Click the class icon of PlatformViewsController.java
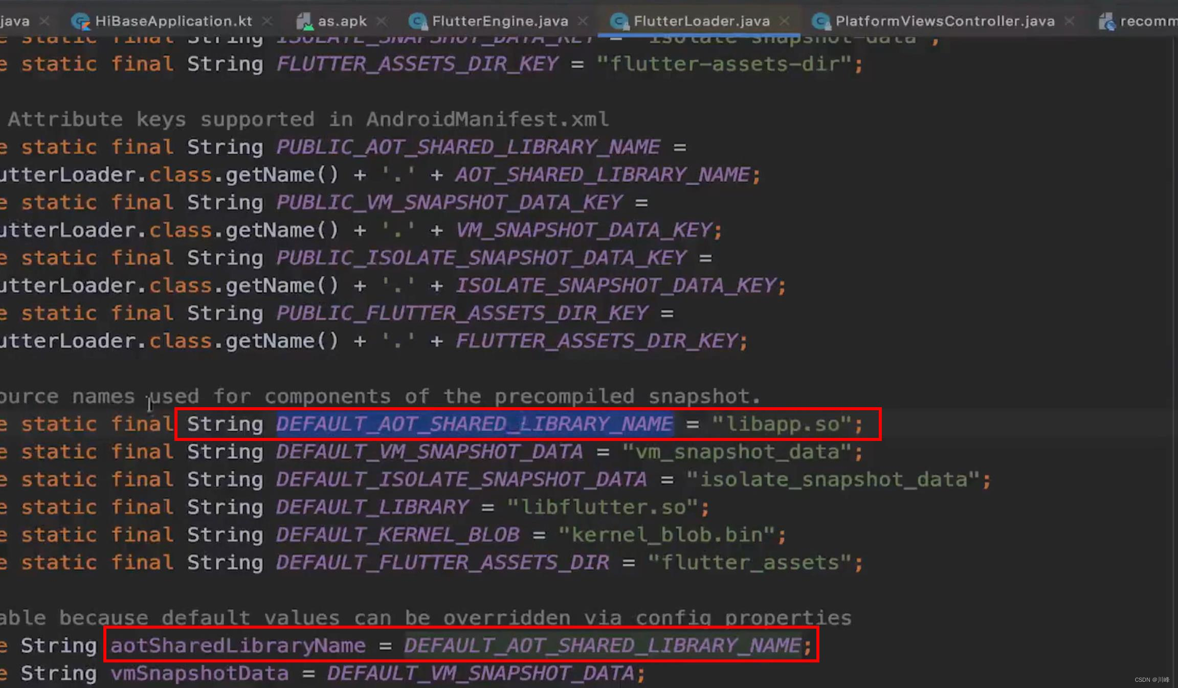Viewport: 1178px width, 688px height. click(821, 21)
